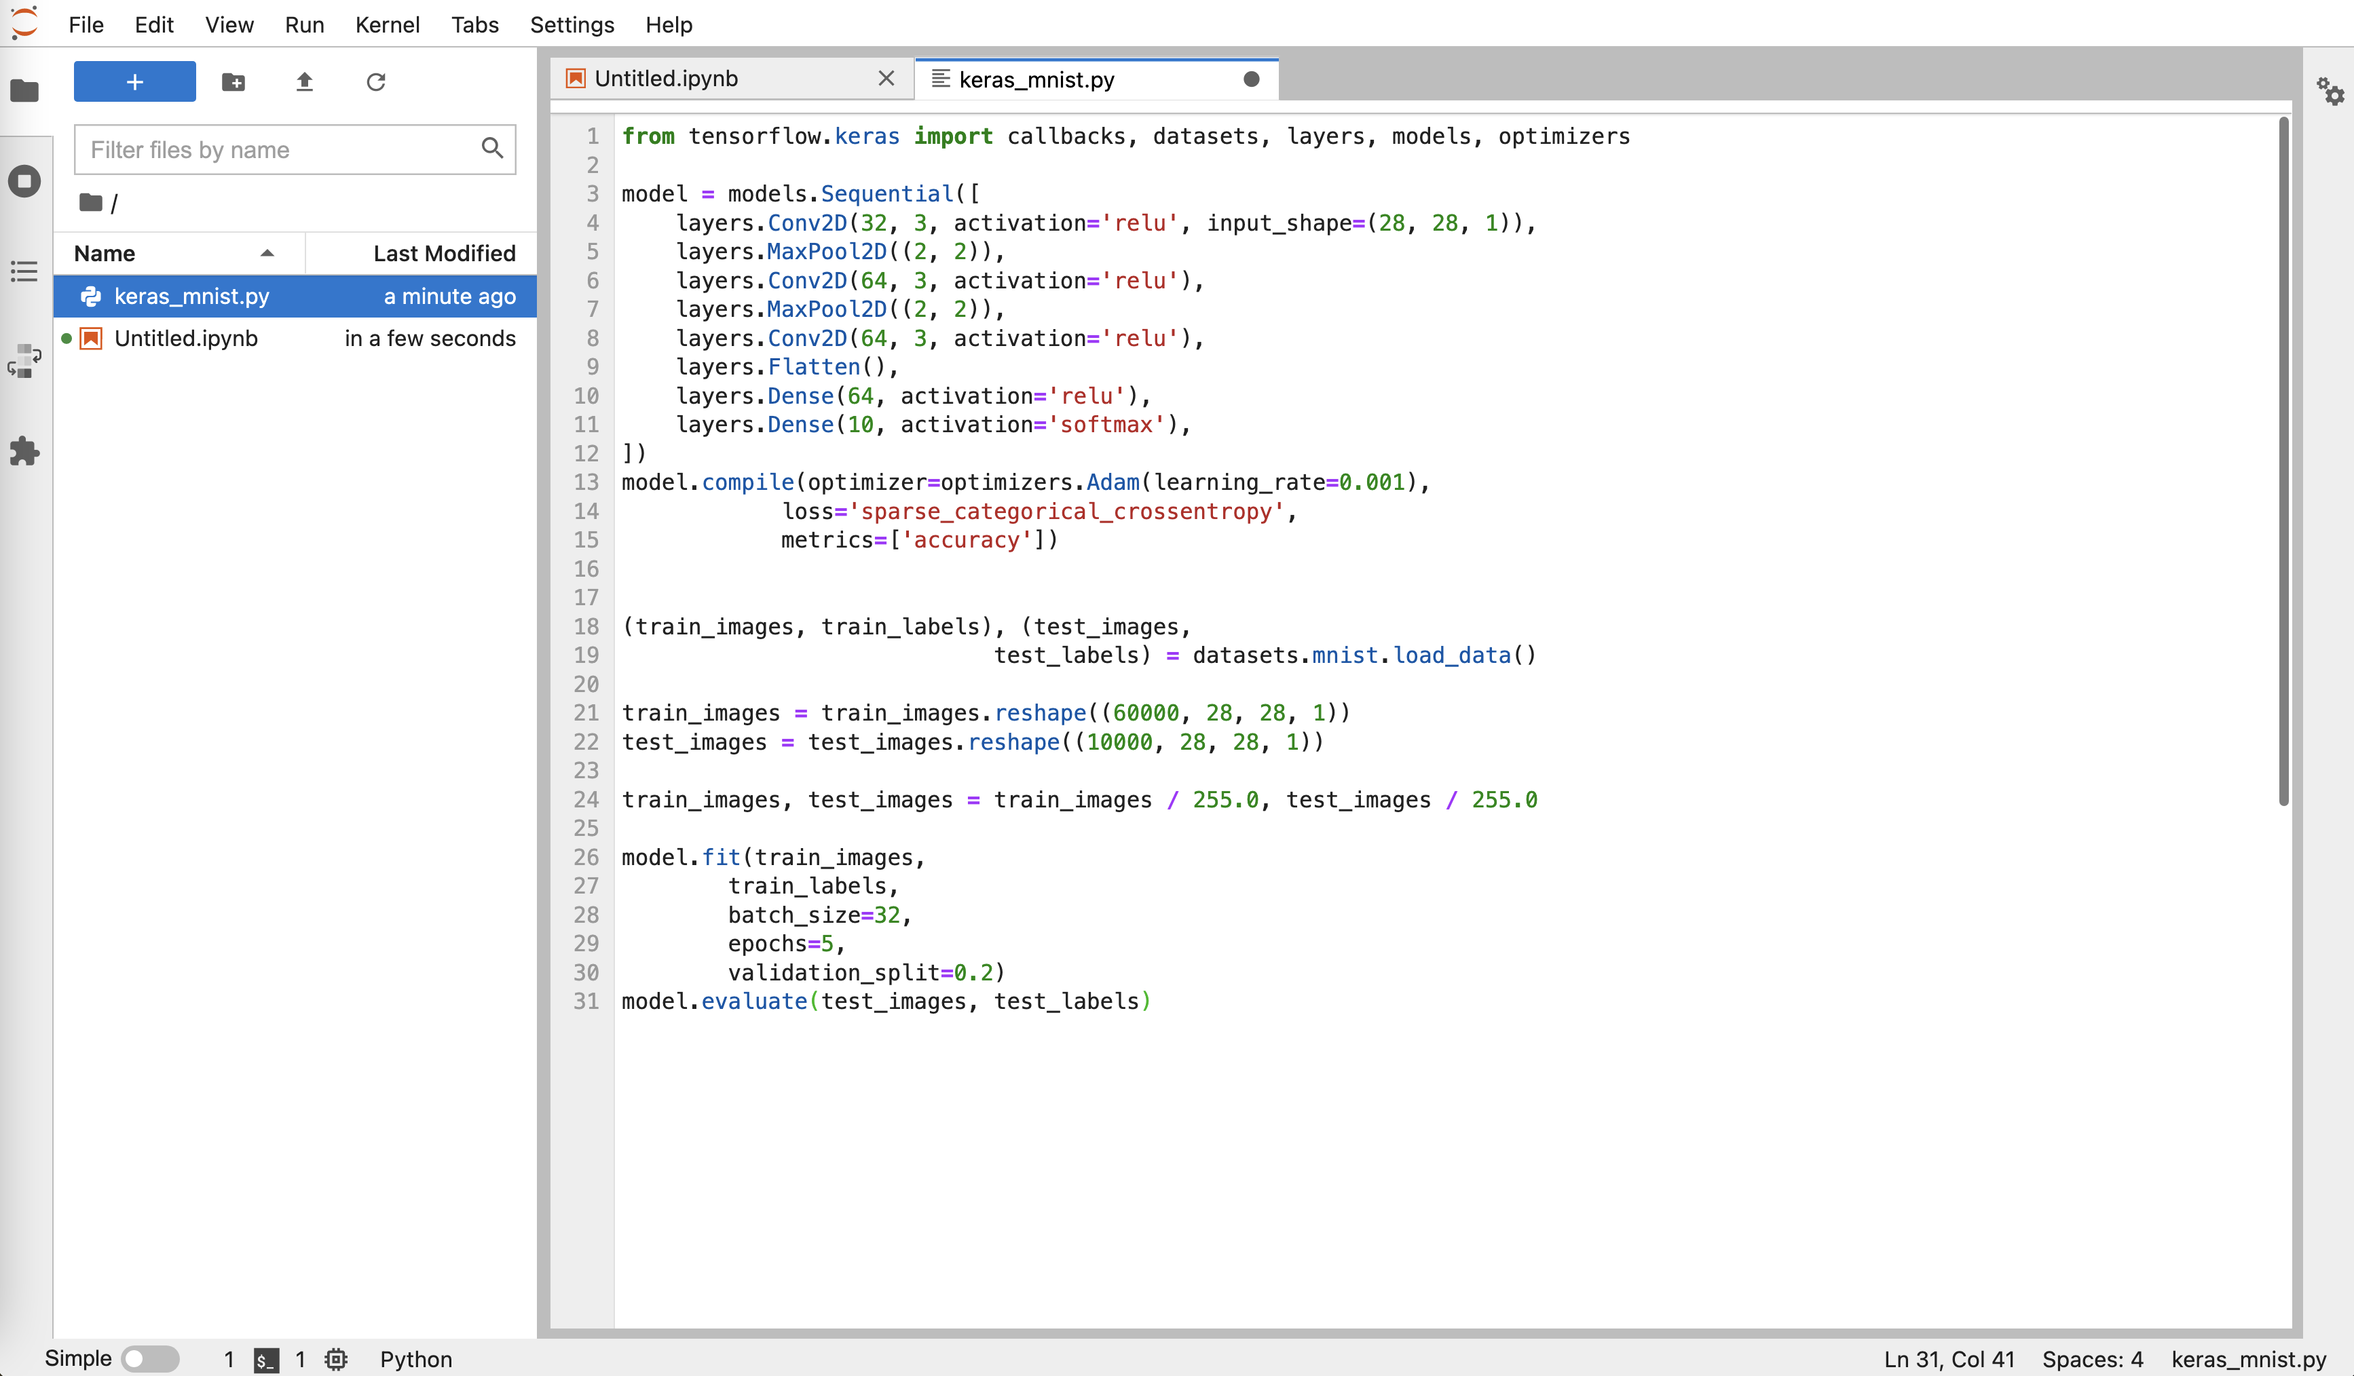The height and width of the screenshot is (1376, 2354).
Task: Open the Running Terminals and Kernels panel
Action: (x=24, y=180)
